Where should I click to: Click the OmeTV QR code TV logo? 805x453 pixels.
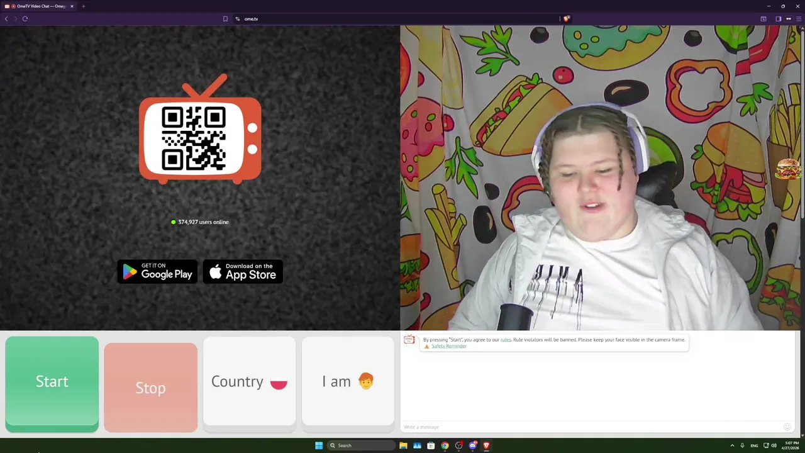click(200, 130)
